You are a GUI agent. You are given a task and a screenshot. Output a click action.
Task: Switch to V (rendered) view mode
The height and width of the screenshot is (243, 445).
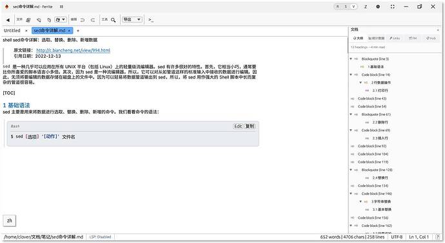point(353,6)
